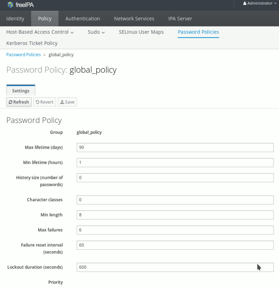
Task: Click the freeIPA brand text
Action: [x=25, y=5]
